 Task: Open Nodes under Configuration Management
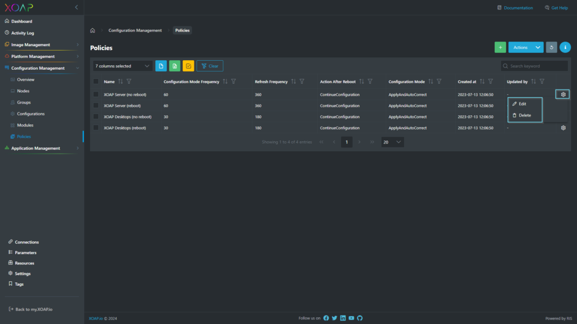pos(23,91)
